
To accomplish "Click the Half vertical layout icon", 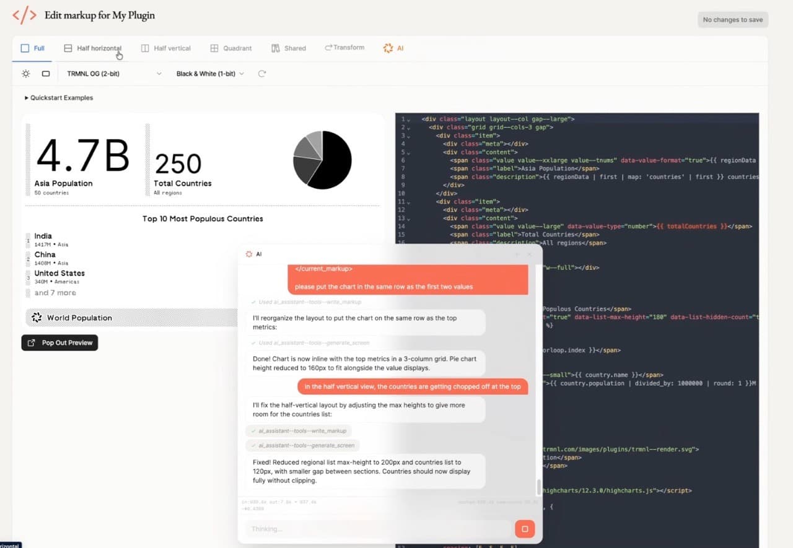I will tap(145, 48).
